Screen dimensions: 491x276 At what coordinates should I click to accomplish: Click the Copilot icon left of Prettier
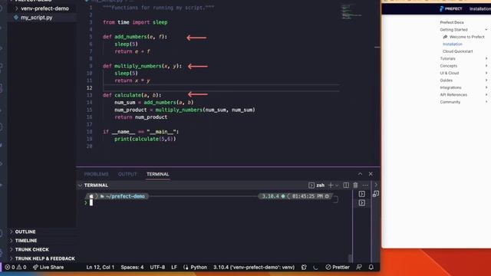(304, 268)
